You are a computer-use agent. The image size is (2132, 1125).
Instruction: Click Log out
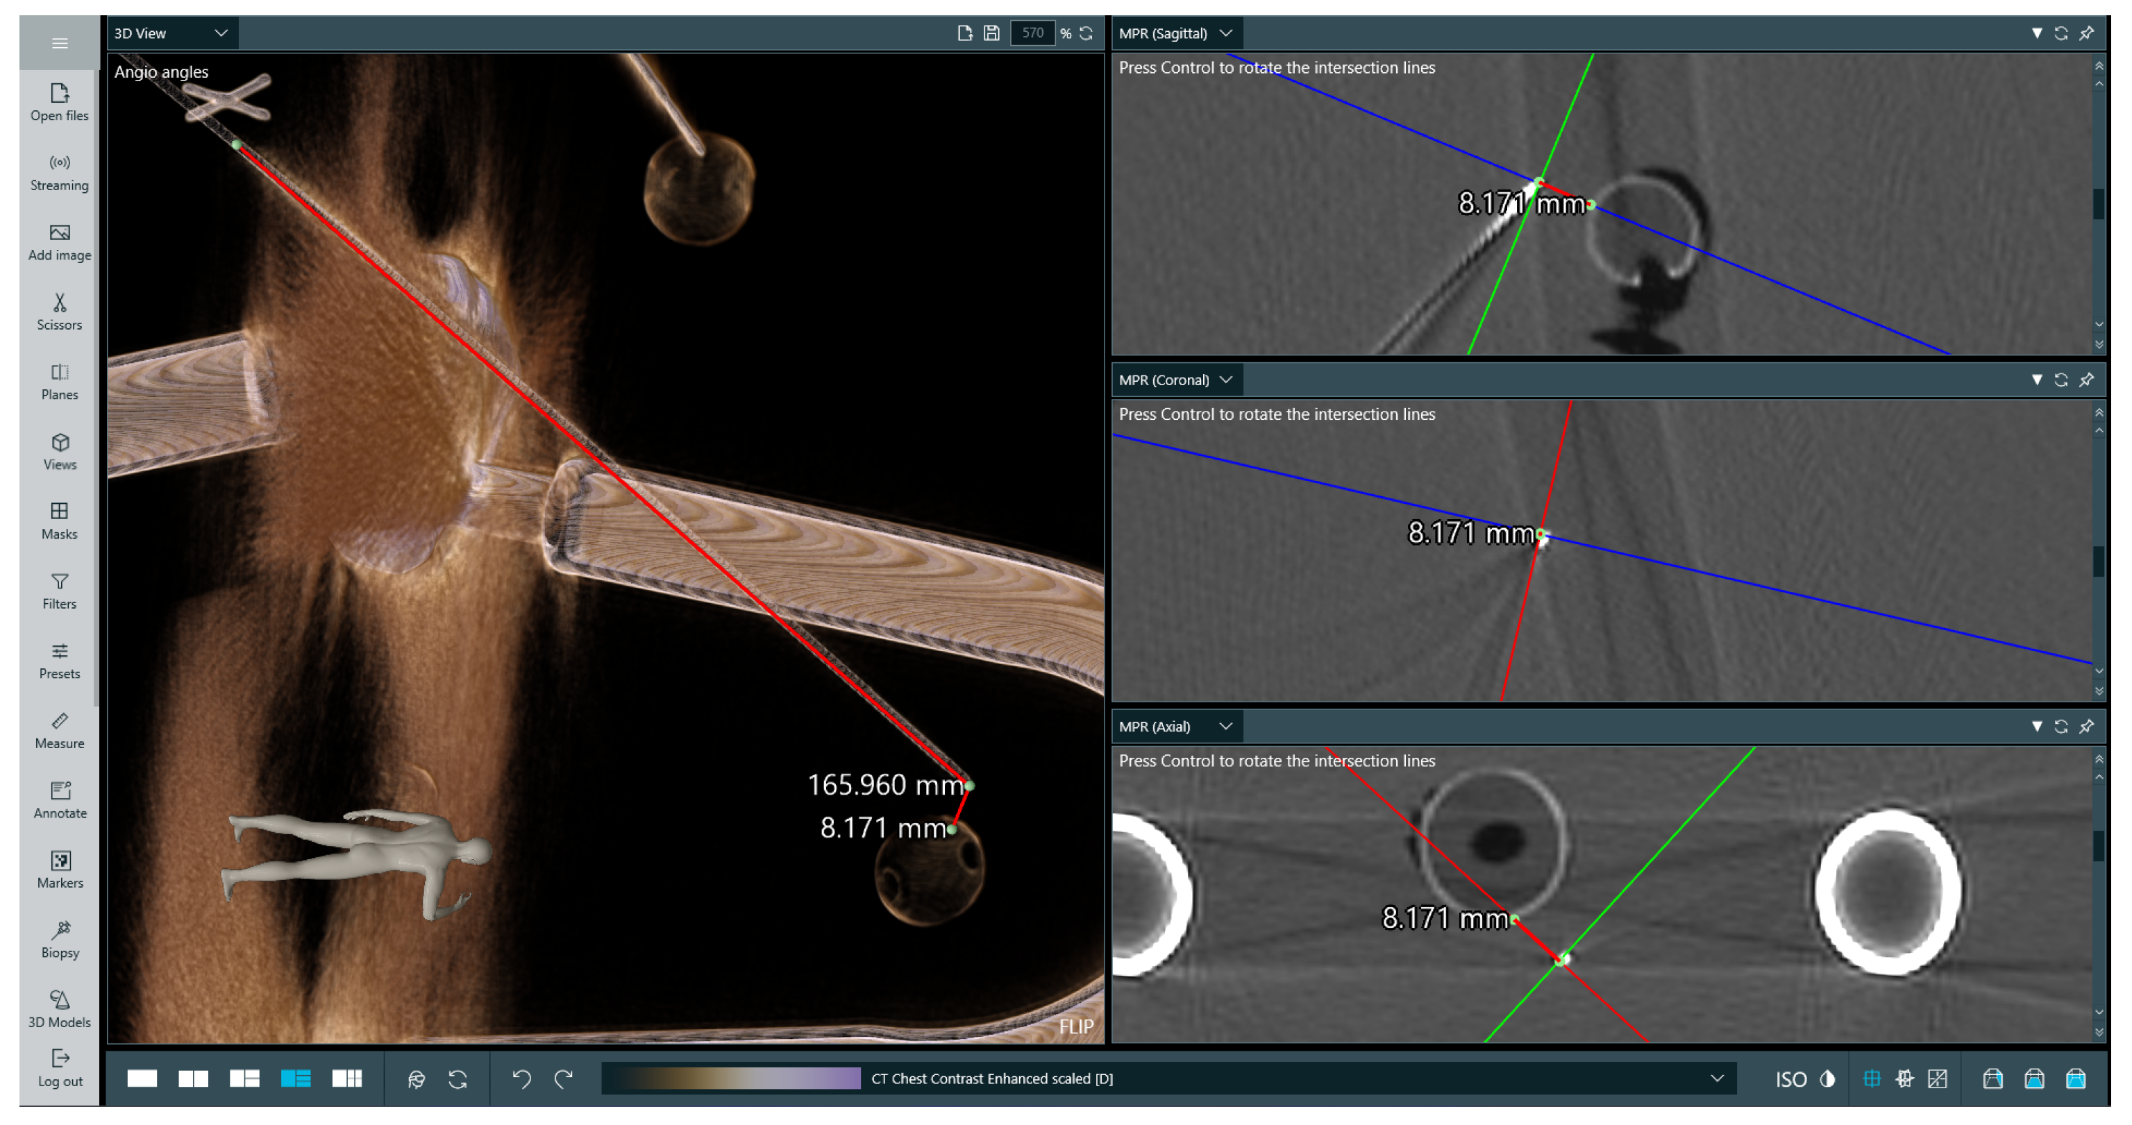point(60,1067)
